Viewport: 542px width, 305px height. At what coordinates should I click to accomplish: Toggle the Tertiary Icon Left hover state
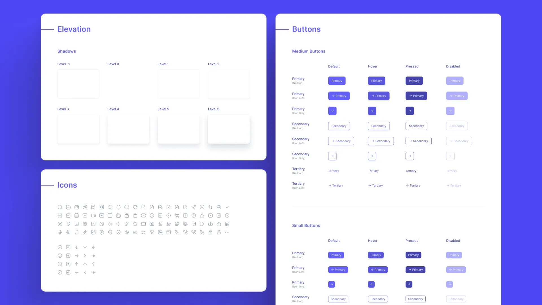(375, 186)
